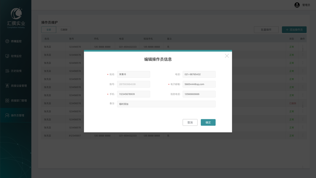Edit the 信息电话 field 13566666666
Screen dimensions: 316x178
click(x=199, y=94)
